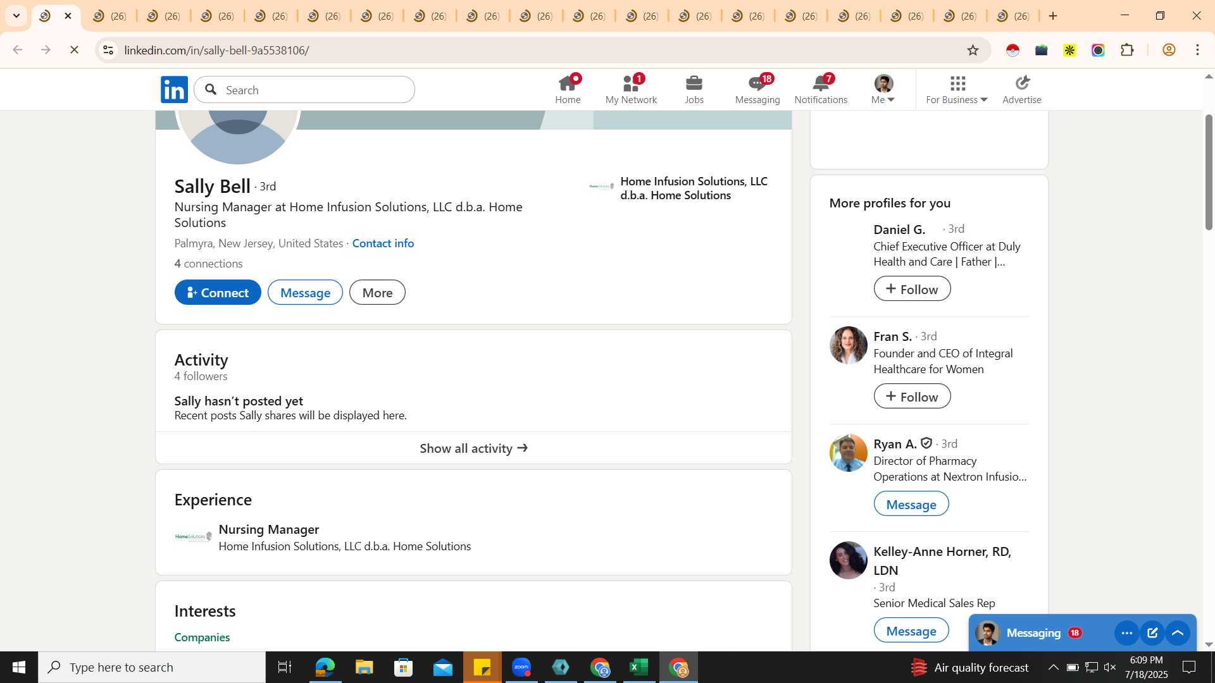Open My Network icon
Screen dimensions: 1215x683
coord(631,90)
